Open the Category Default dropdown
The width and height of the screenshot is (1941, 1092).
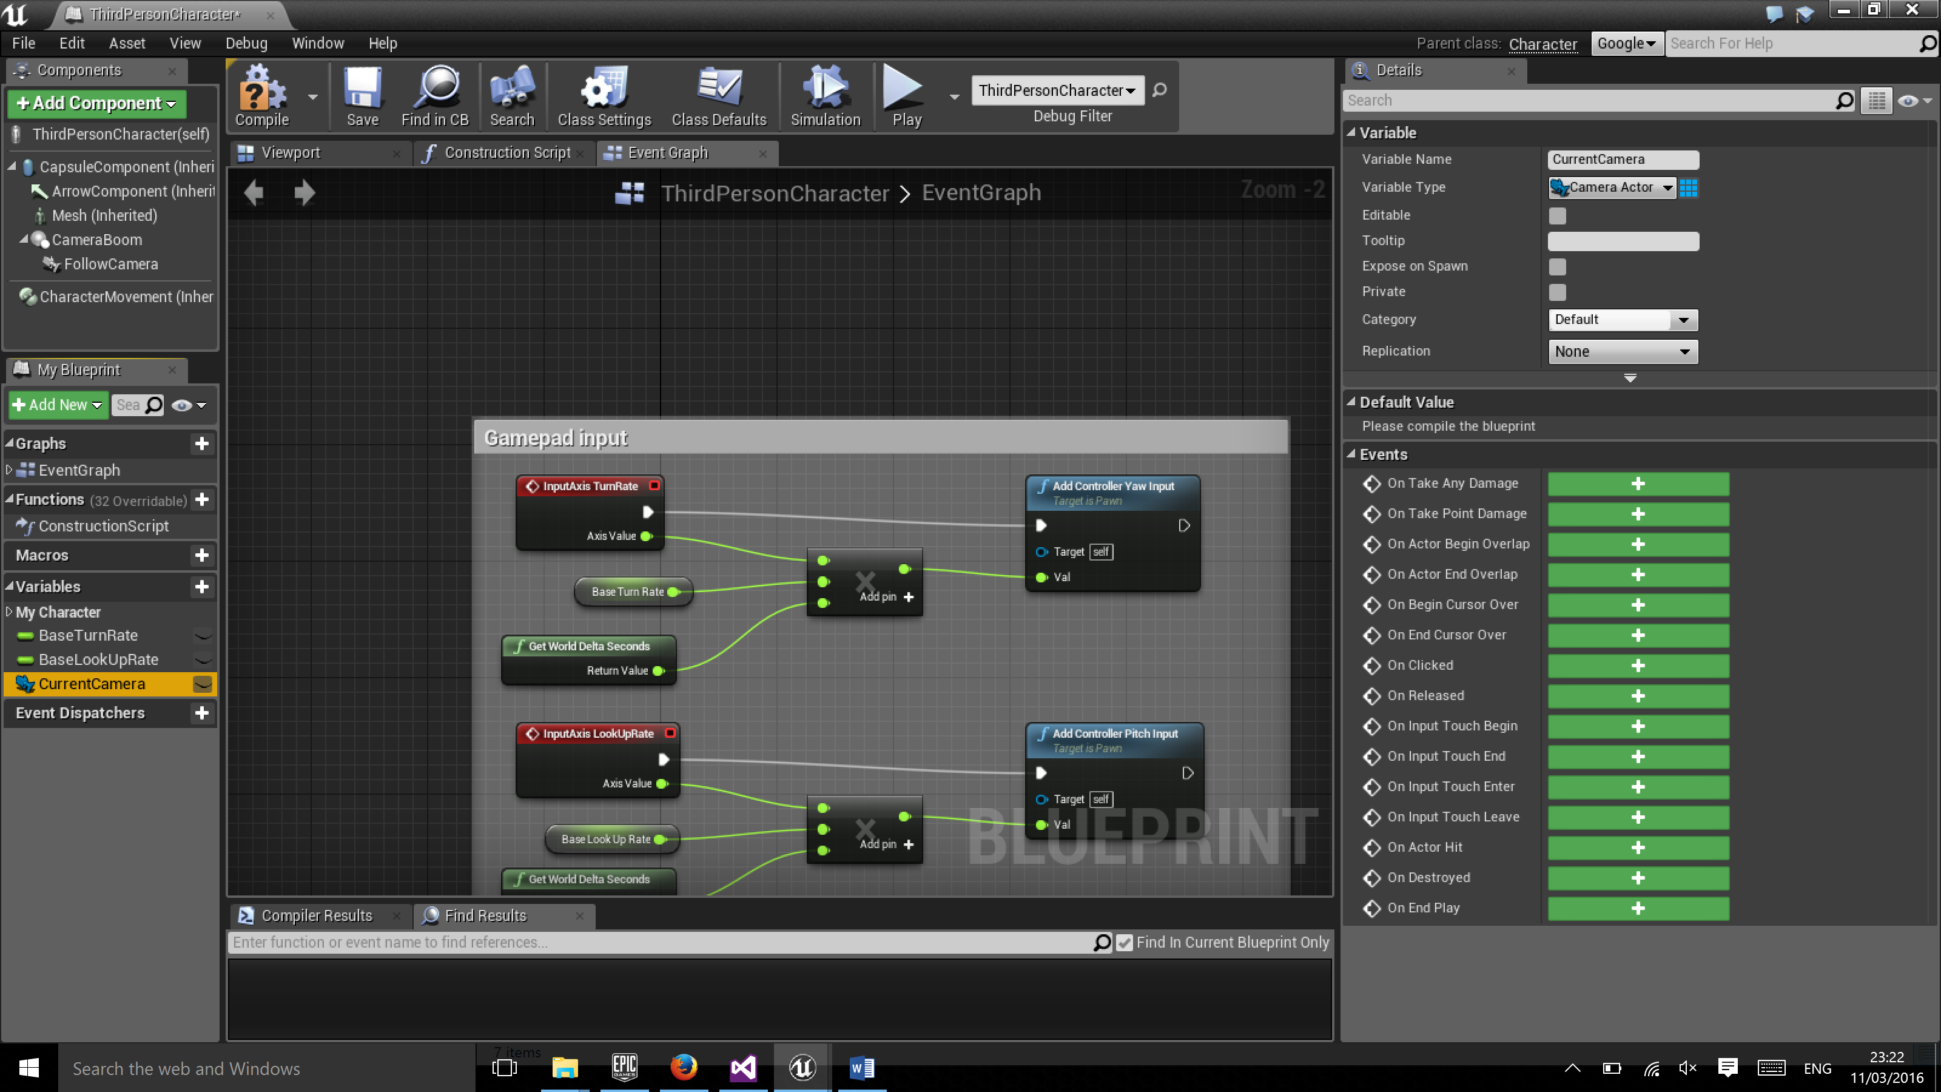coord(1623,320)
